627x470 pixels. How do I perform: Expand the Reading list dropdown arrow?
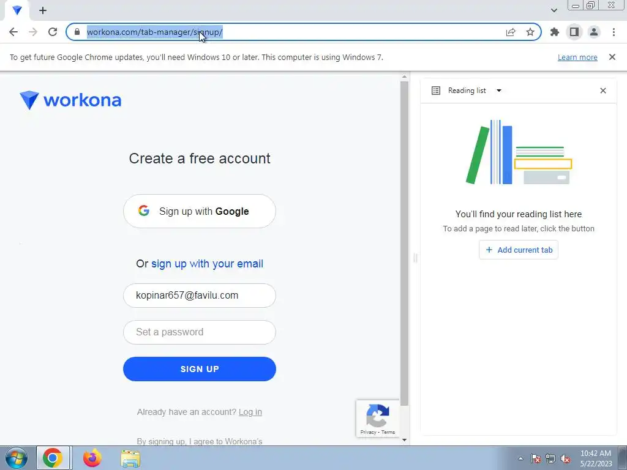pyautogui.click(x=498, y=91)
